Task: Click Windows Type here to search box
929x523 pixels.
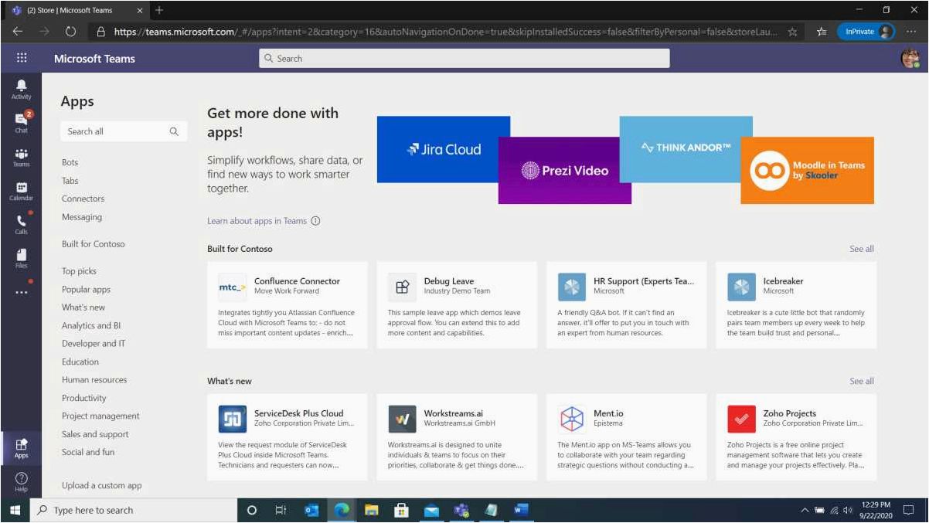Action: (x=132, y=510)
